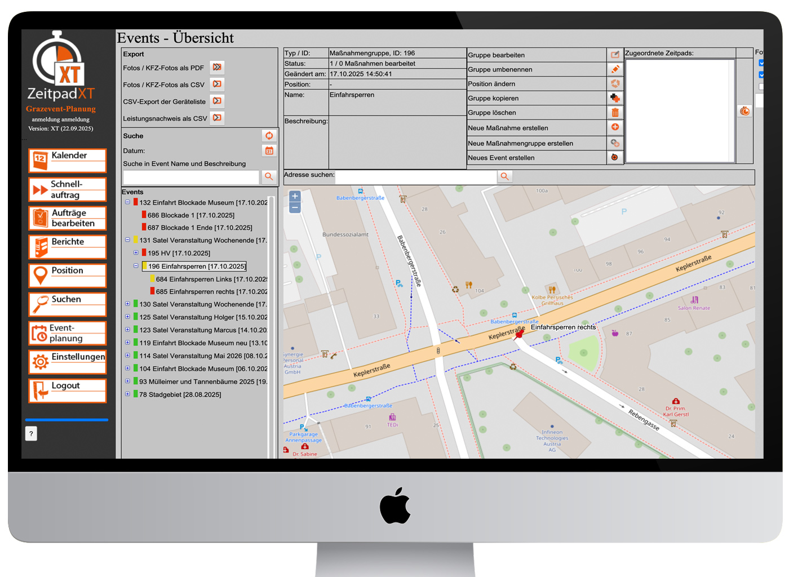Open Einstellungen in the sidebar menu
The width and height of the screenshot is (789, 577).
coord(67,362)
